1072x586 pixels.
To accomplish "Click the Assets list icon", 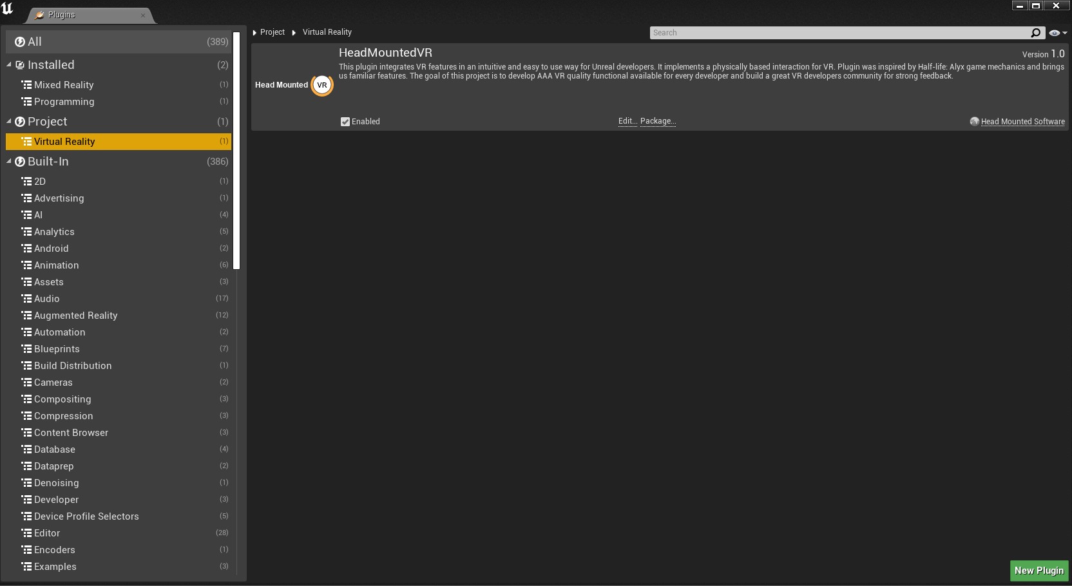I will pos(26,282).
